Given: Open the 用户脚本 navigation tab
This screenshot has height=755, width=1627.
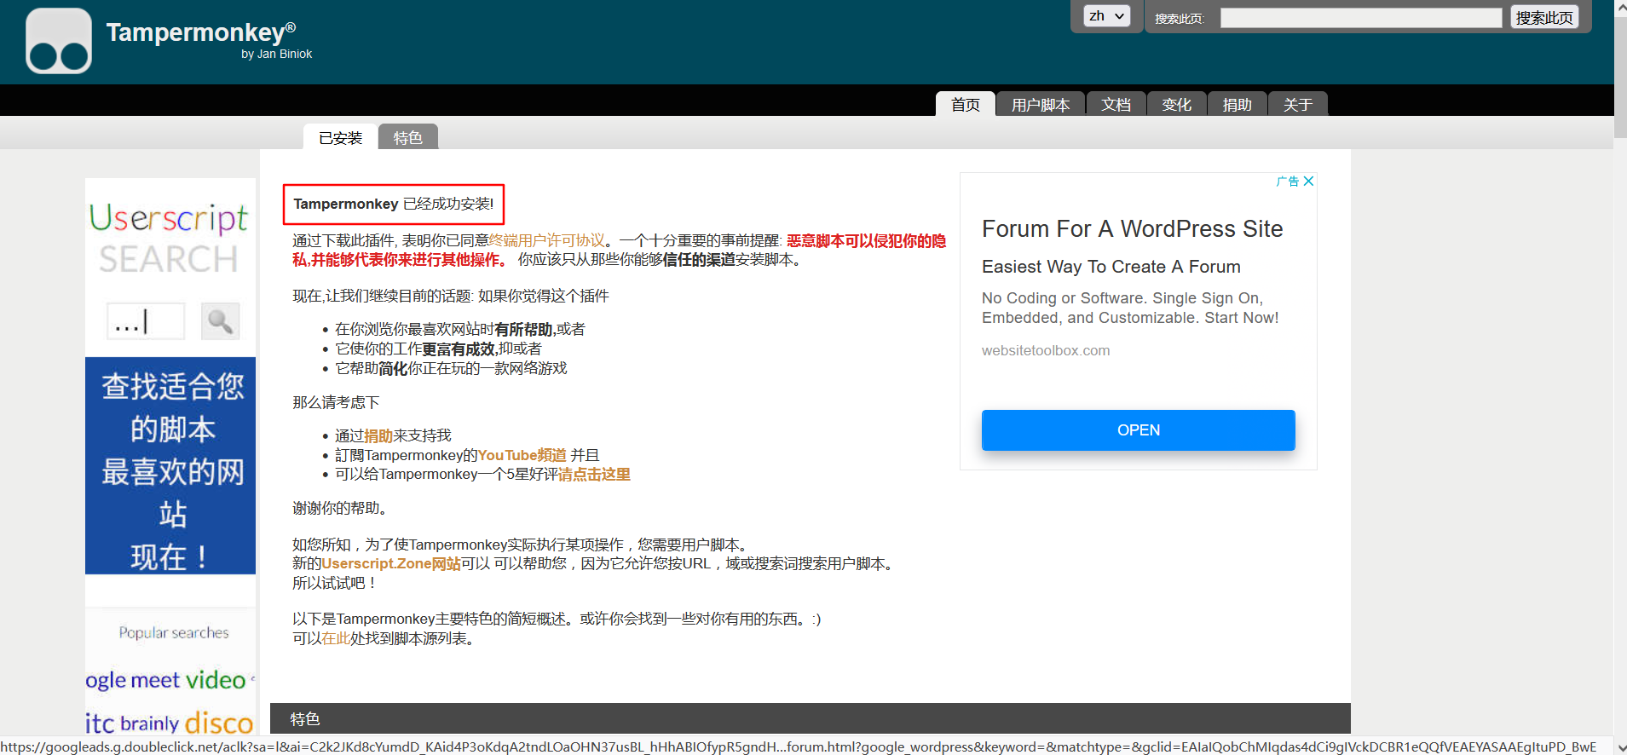Looking at the screenshot, I should [x=1041, y=104].
